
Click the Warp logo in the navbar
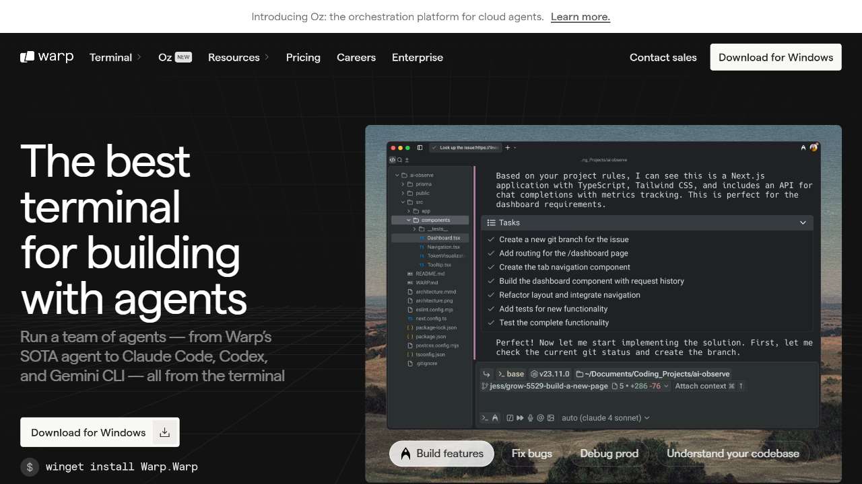(x=46, y=57)
